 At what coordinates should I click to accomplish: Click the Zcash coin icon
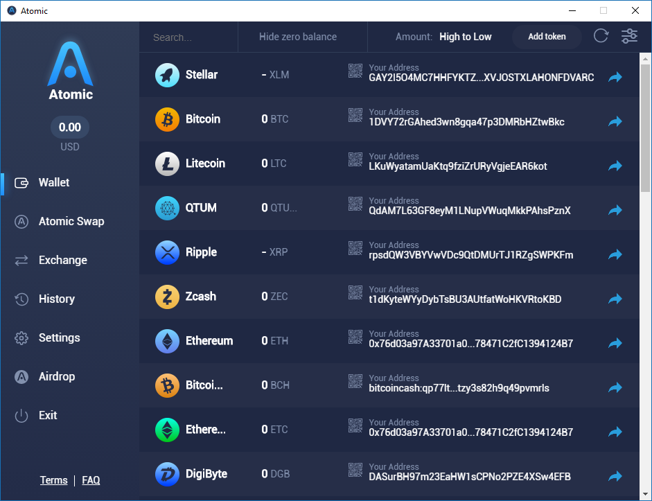tap(167, 297)
